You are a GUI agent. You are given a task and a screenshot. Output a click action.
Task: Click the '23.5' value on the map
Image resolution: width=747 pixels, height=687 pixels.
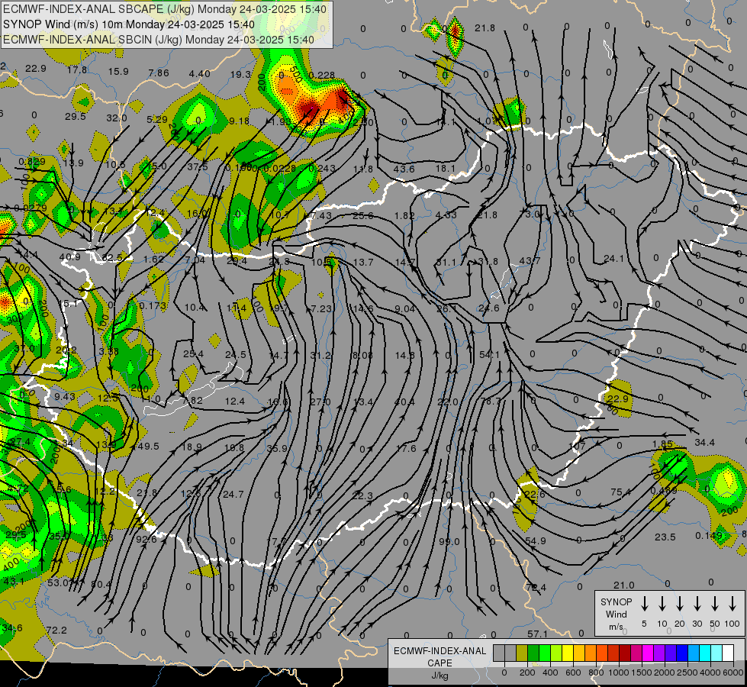tap(665, 537)
